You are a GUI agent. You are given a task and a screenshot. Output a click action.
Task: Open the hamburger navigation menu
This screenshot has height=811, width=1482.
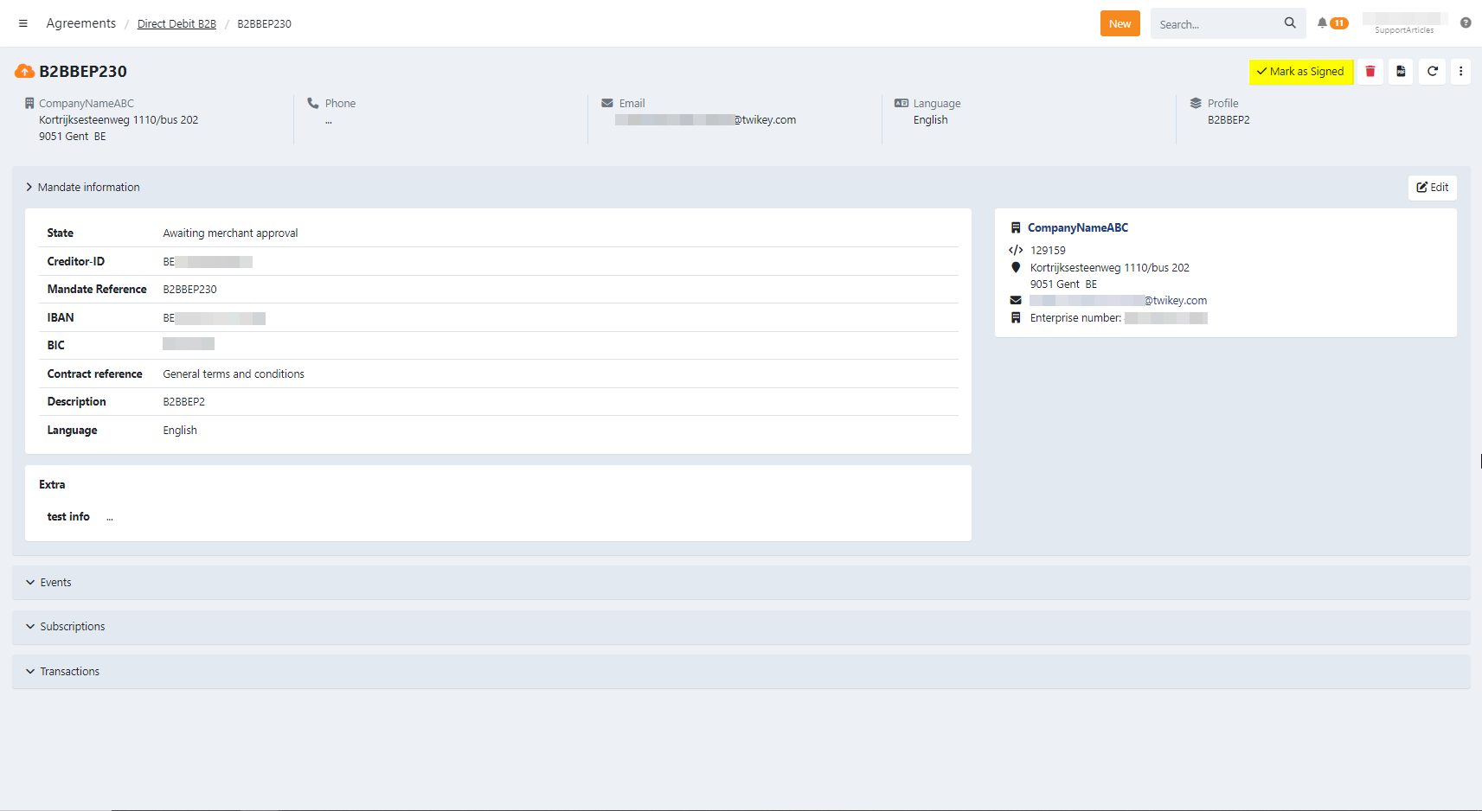pyautogui.click(x=23, y=23)
